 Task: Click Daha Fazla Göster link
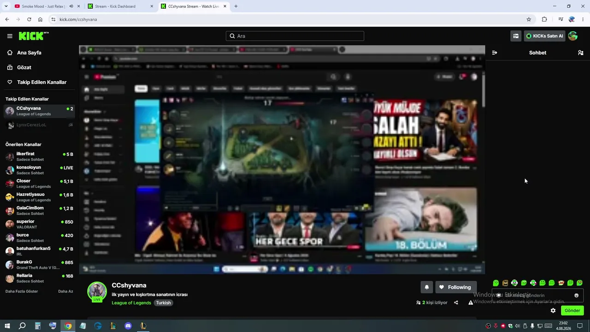point(22,291)
